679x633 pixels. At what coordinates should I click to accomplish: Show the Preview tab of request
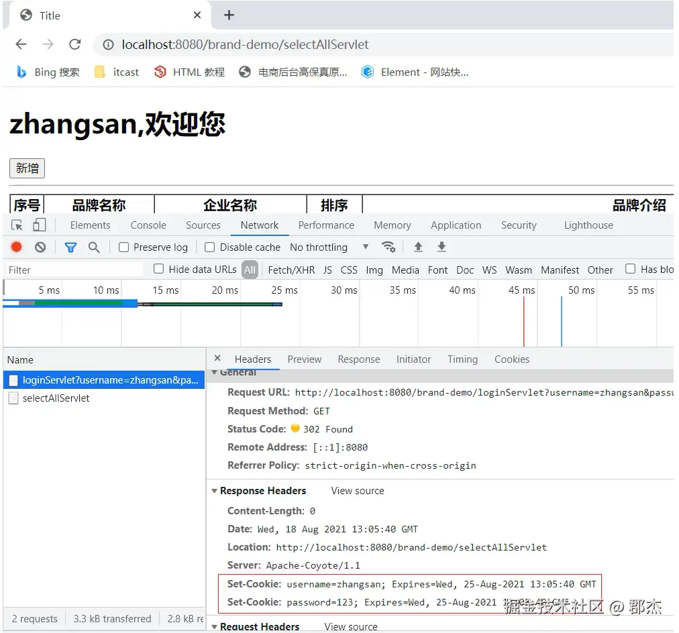click(x=305, y=359)
